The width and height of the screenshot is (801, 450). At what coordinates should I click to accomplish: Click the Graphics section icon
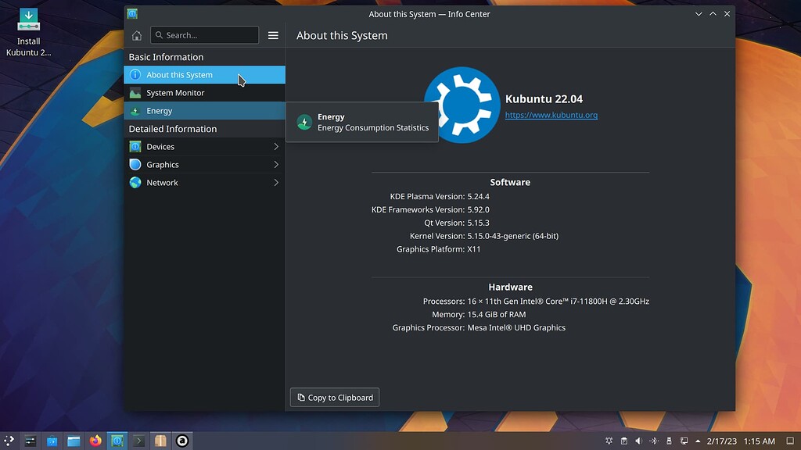[x=137, y=164]
